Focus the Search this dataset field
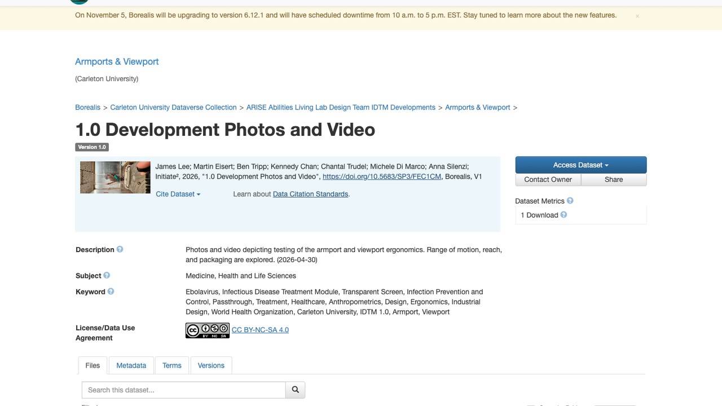 (x=184, y=390)
